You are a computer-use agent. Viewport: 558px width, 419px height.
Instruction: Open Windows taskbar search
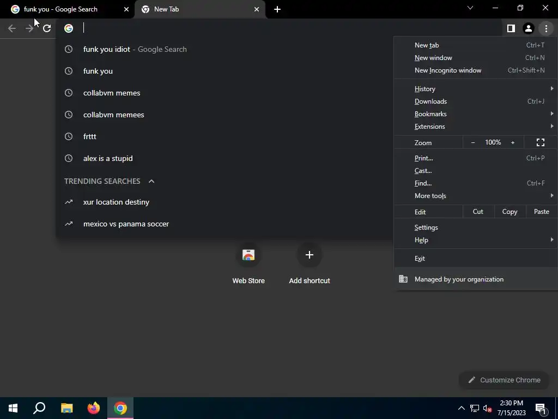click(39, 408)
